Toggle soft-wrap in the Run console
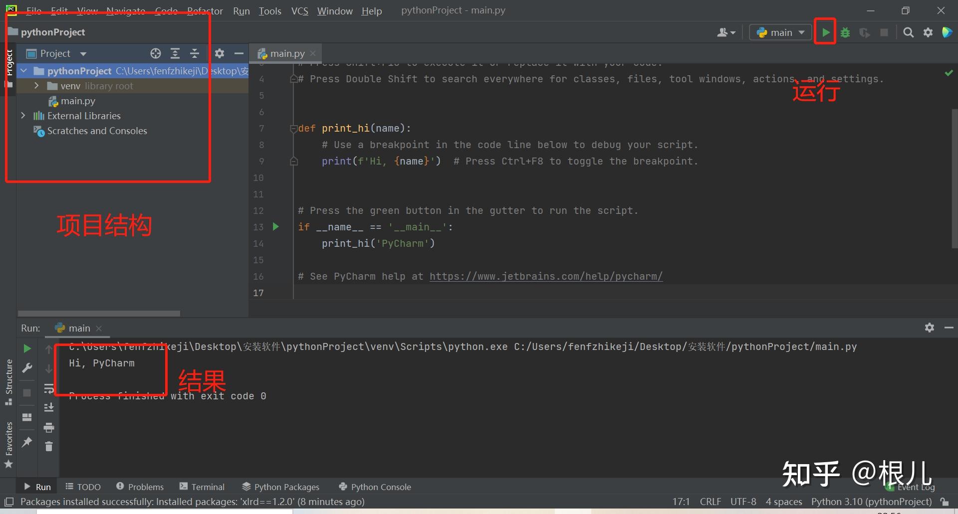This screenshot has height=514, width=958. click(x=48, y=389)
